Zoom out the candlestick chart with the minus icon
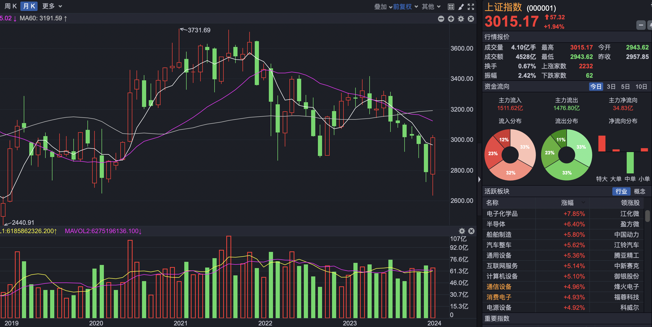The width and height of the screenshot is (652, 327). click(441, 19)
